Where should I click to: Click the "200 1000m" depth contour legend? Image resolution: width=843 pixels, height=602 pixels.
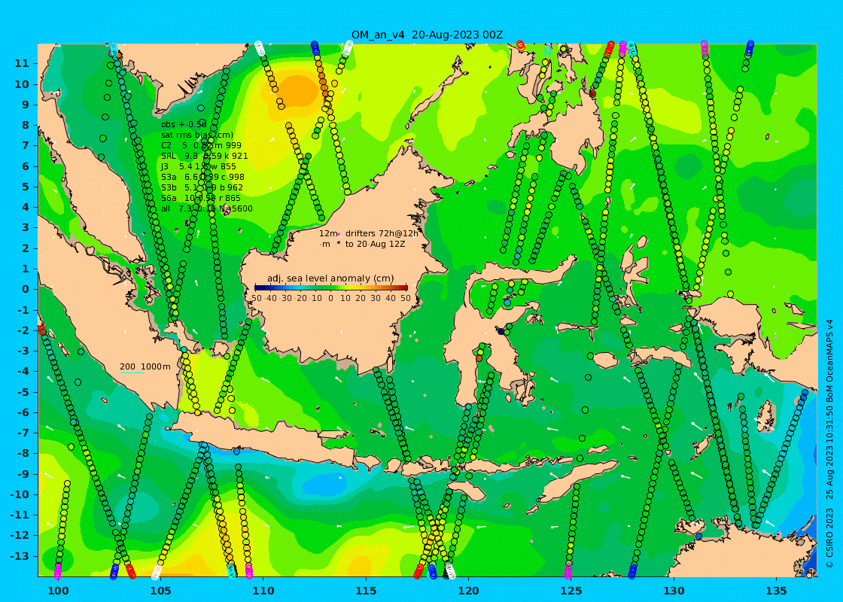pos(145,366)
